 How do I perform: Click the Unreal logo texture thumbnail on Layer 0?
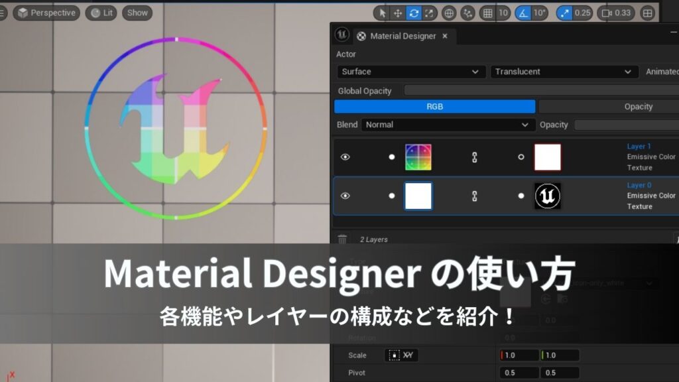(546, 196)
